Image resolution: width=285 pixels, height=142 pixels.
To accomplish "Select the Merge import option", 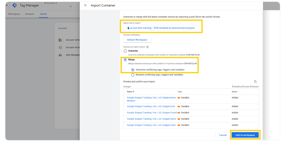I will point(125,60).
